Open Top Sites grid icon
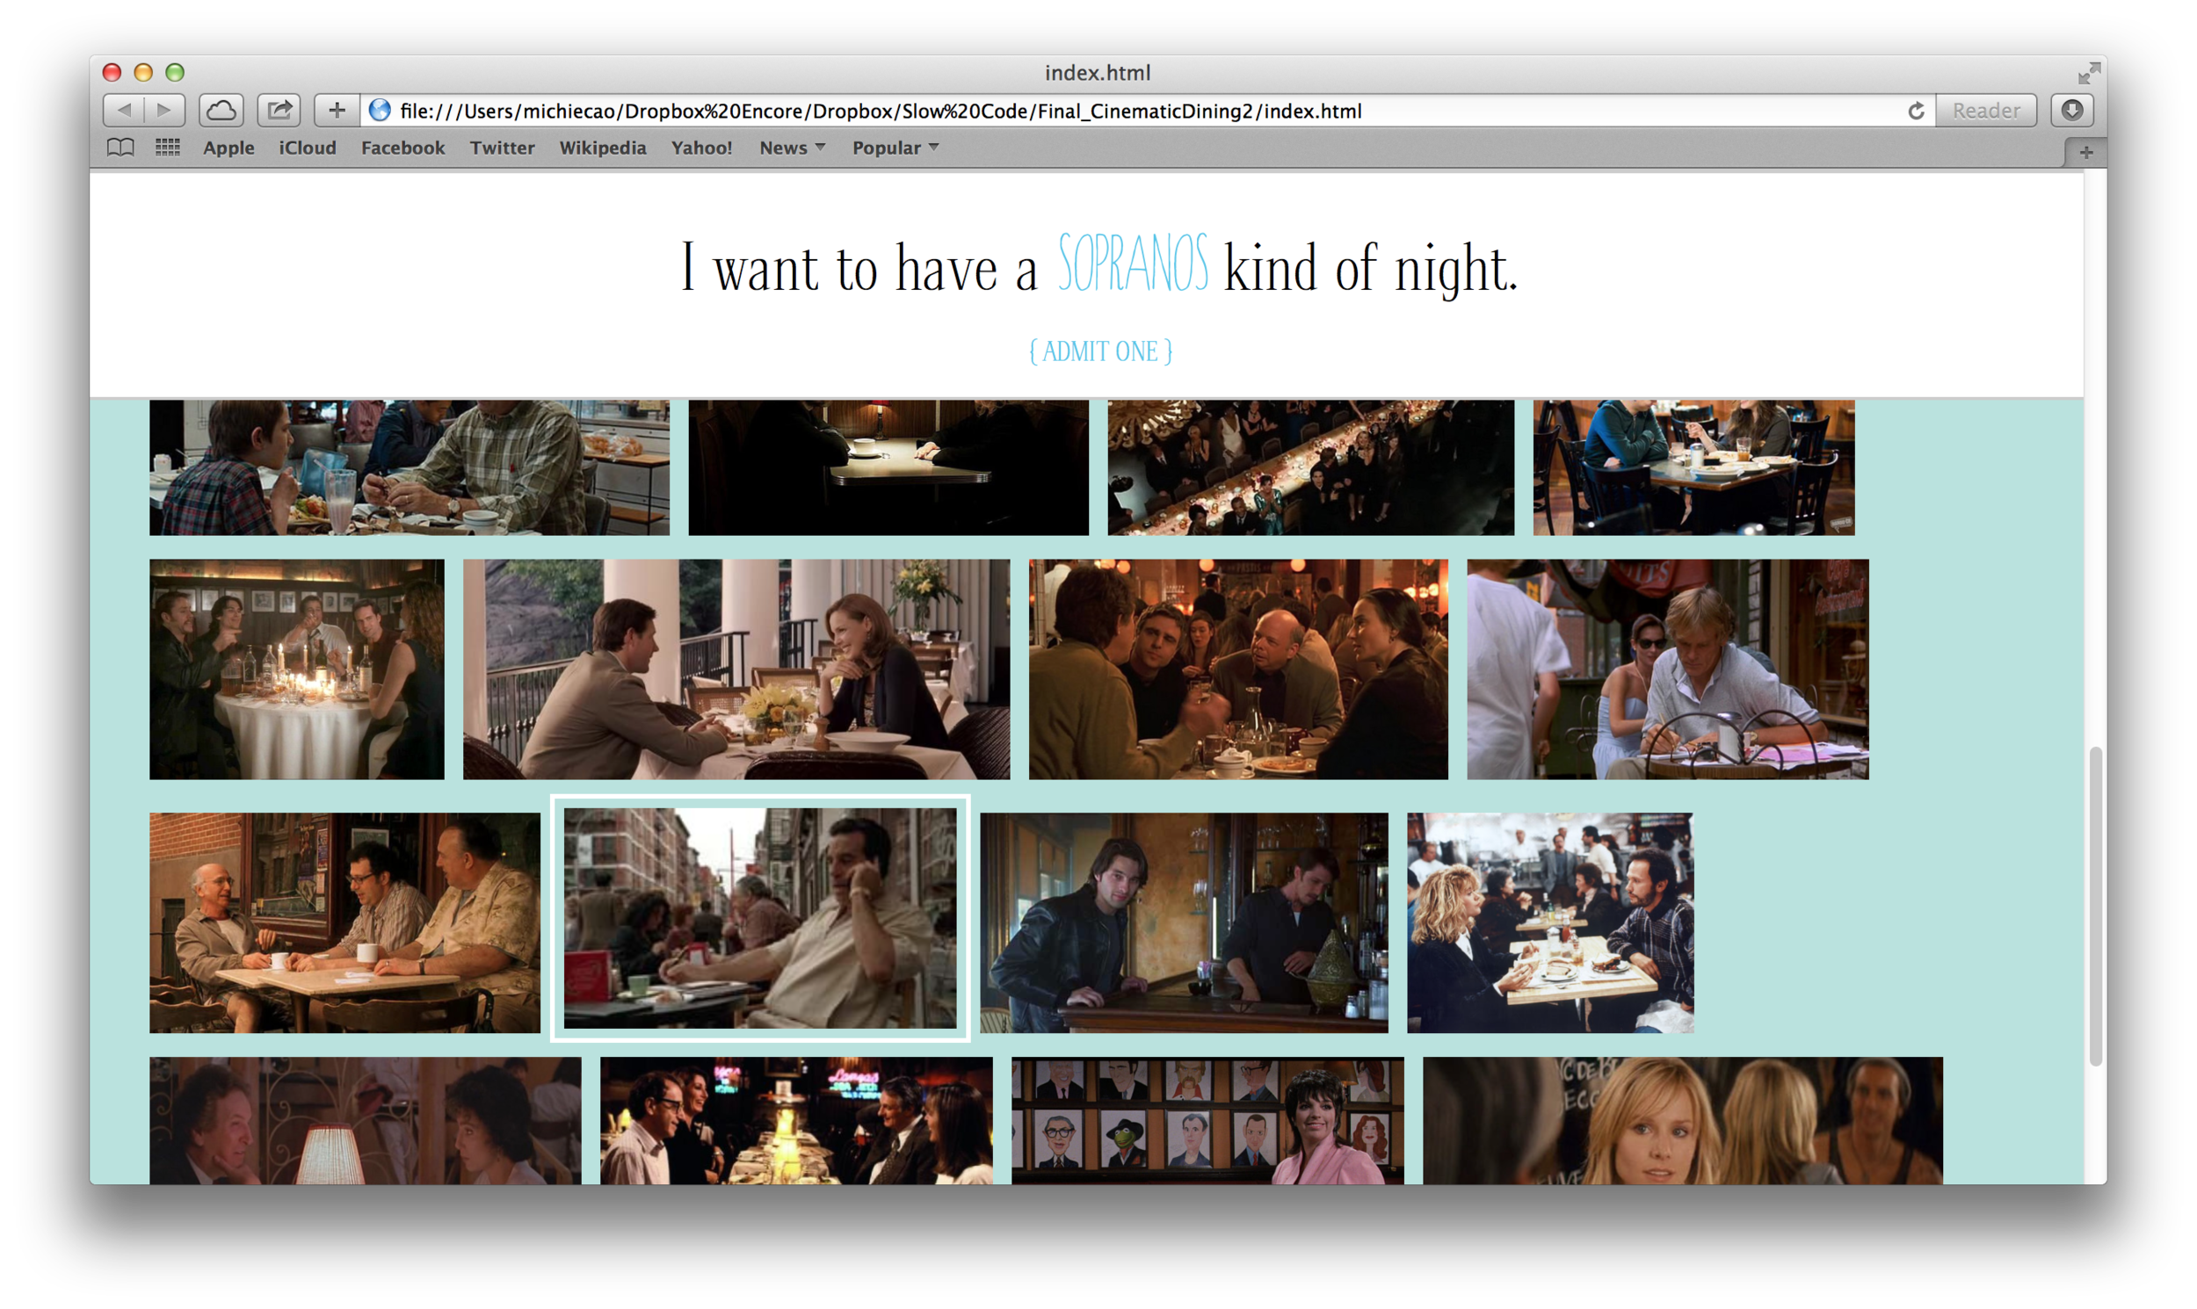Image resolution: width=2197 pixels, height=1309 pixels. (168, 148)
